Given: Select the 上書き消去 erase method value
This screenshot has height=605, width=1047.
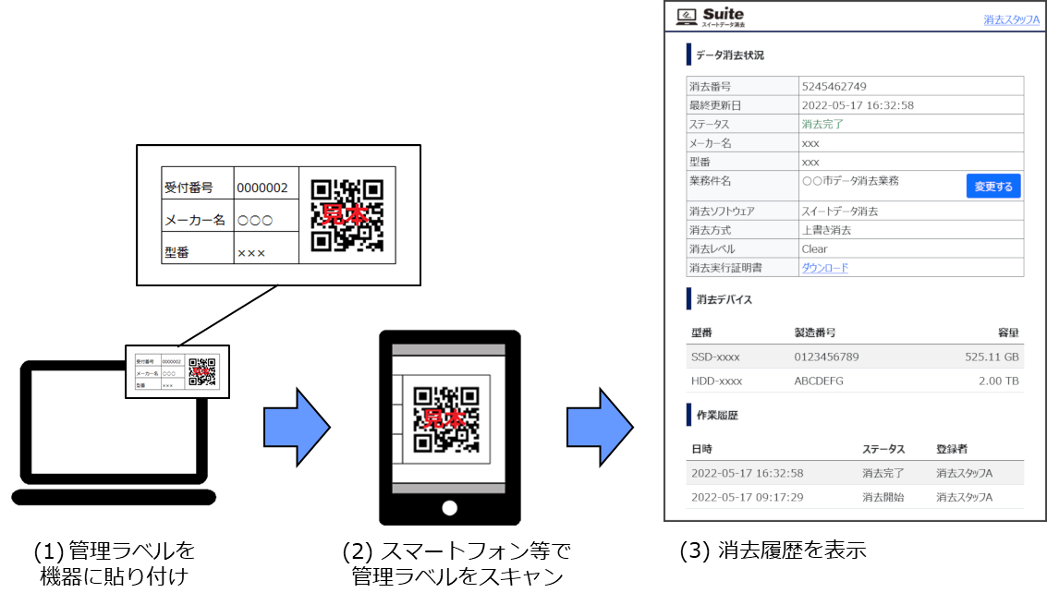Looking at the screenshot, I should (826, 230).
